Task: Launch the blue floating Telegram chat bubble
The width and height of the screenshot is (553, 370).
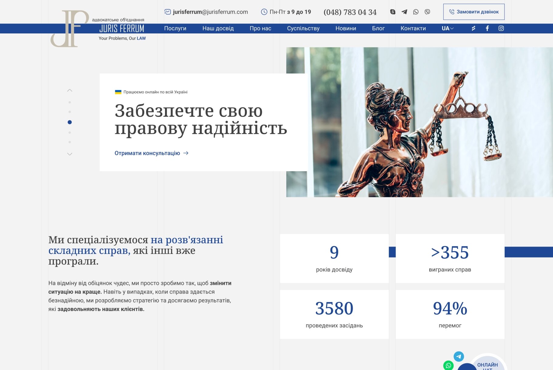Action: 459,356
